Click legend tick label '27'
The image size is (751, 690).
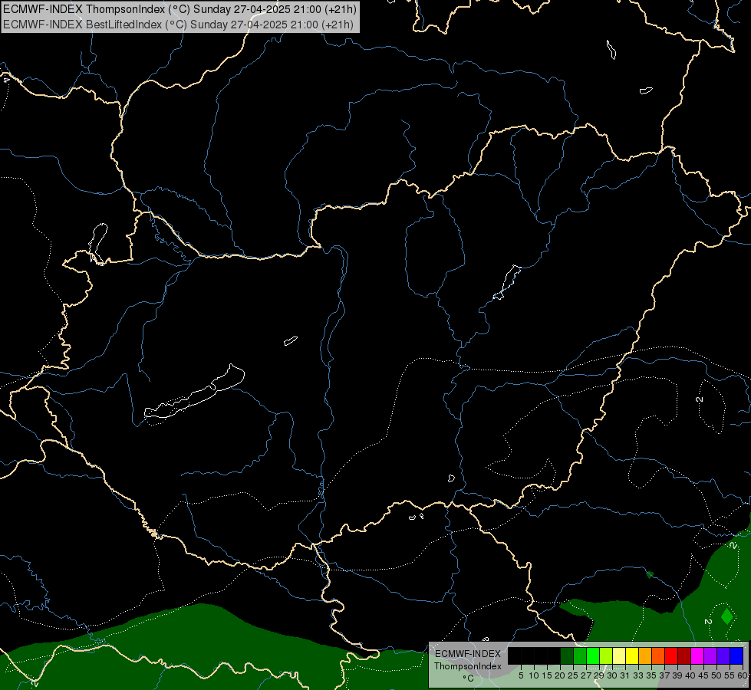pos(586,675)
